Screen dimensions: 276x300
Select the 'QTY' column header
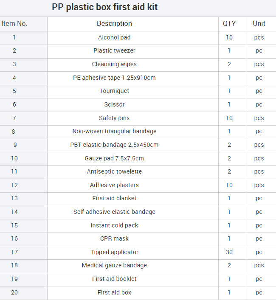229,24
